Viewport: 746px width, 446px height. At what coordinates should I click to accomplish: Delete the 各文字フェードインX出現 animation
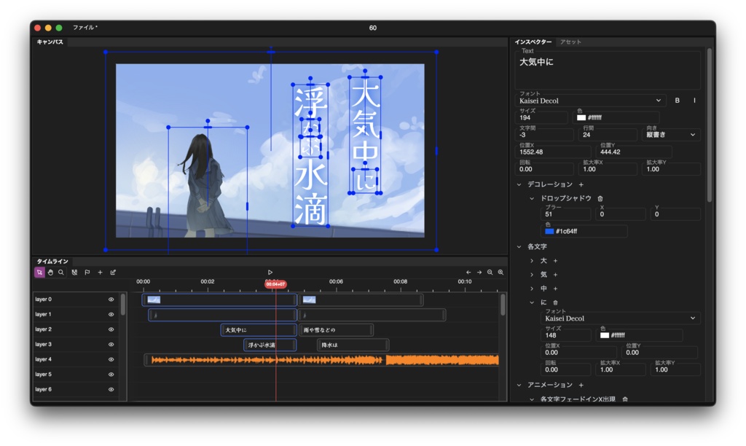click(625, 399)
